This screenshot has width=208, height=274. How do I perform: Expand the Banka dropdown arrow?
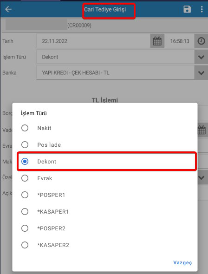(201, 73)
